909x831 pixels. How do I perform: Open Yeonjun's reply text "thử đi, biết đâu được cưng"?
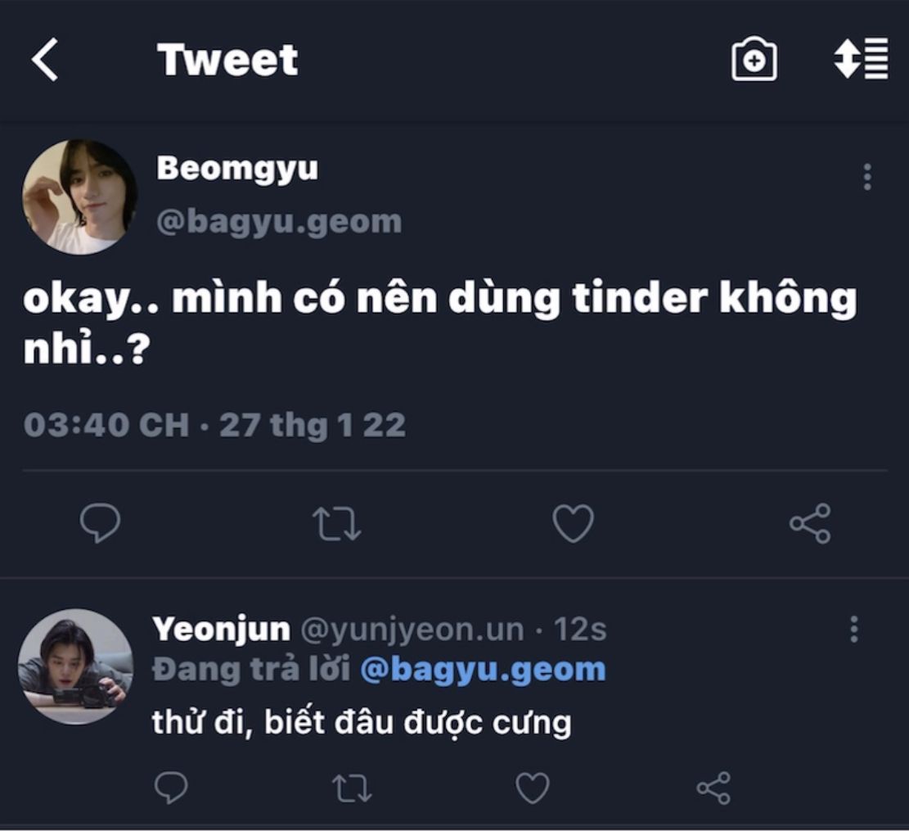[x=361, y=723]
